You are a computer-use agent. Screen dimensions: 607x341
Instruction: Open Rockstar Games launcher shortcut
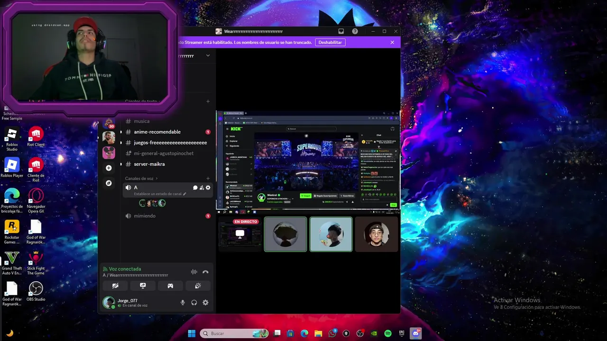[x=12, y=232]
